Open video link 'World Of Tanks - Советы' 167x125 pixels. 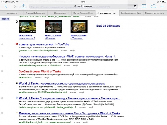click(x=53, y=37)
